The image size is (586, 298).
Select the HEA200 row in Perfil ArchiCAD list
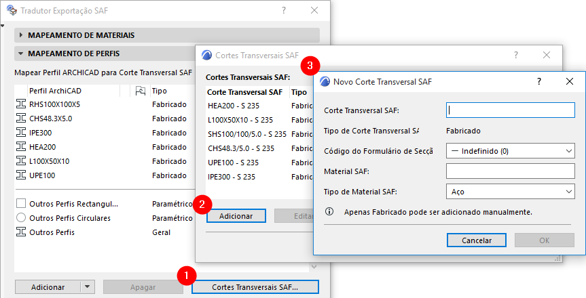pos(105,146)
